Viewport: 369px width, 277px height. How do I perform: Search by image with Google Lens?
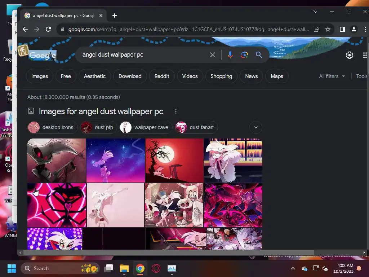click(245, 55)
